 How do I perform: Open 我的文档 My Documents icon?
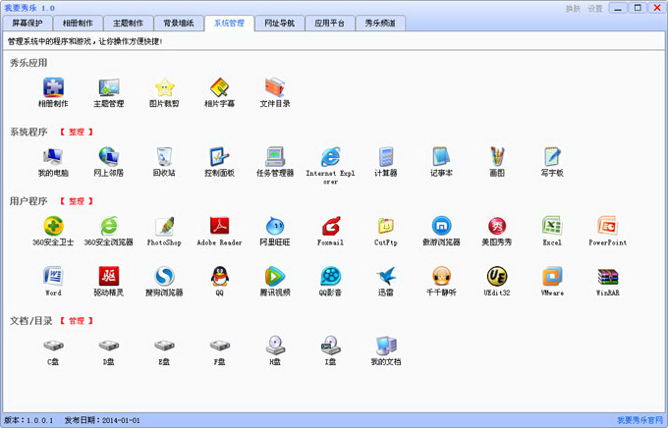point(385,346)
